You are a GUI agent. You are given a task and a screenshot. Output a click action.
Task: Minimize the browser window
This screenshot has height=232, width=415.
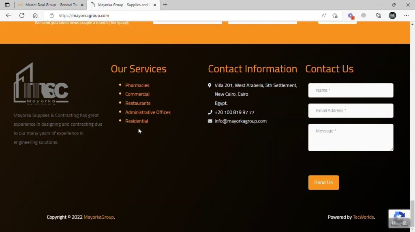(380, 5)
